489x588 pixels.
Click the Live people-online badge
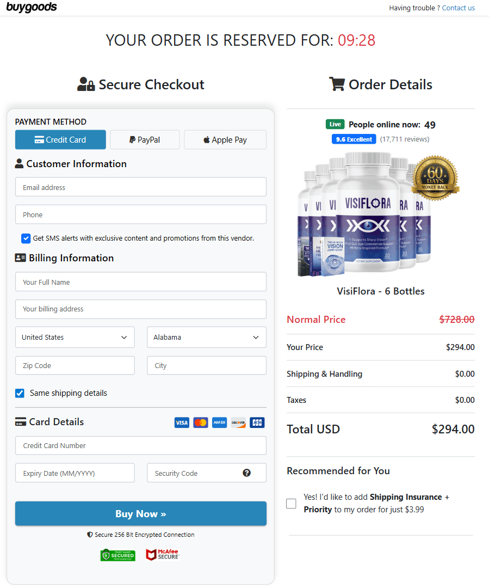(335, 124)
